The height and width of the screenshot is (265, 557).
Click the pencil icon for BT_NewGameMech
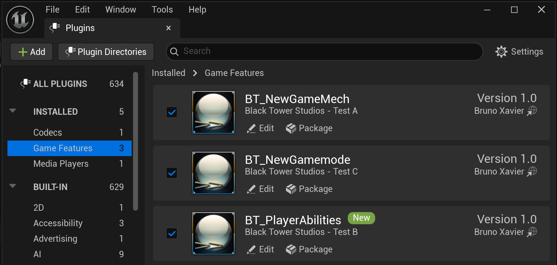[251, 129]
